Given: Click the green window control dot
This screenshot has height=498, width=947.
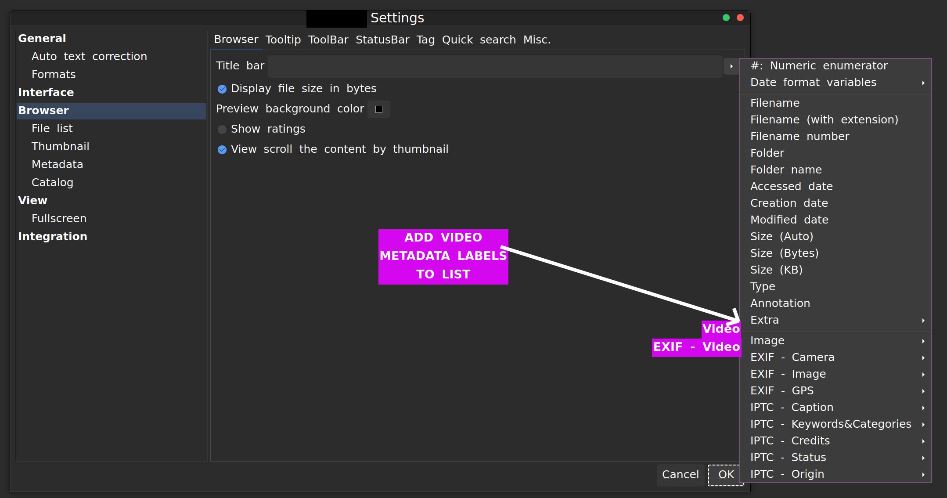Looking at the screenshot, I should [x=726, y=18].
